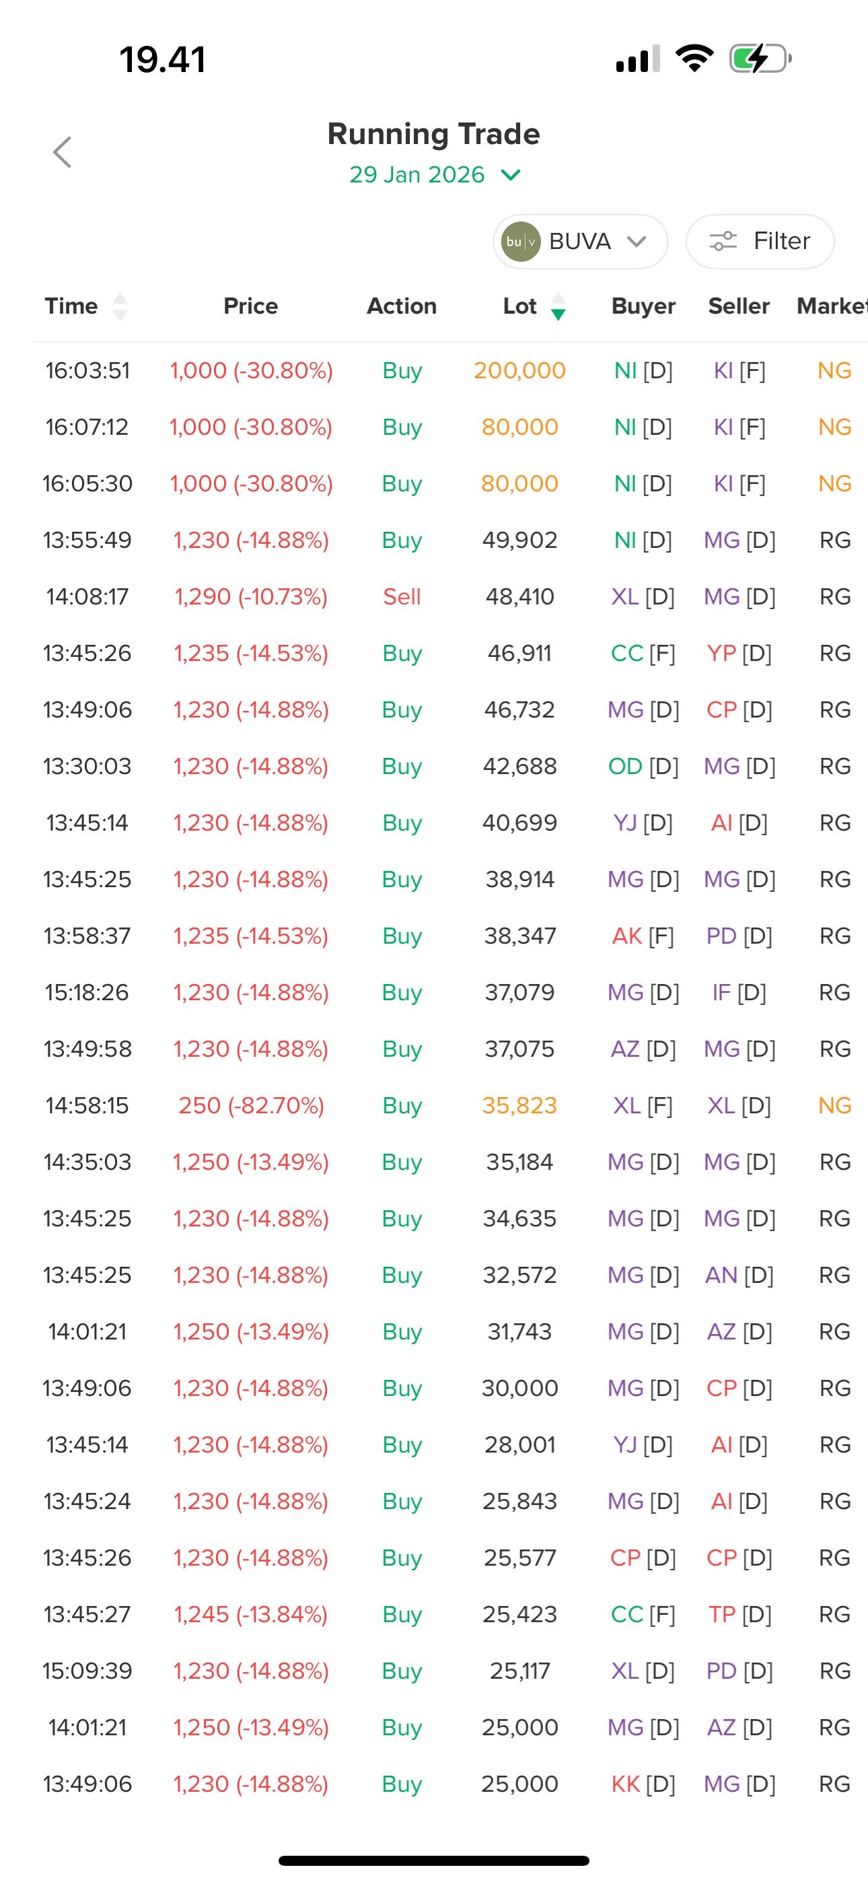Toggle the Lot column sort arrows
This screenshot has height=1882, width=868.
(x=558, y=306)
